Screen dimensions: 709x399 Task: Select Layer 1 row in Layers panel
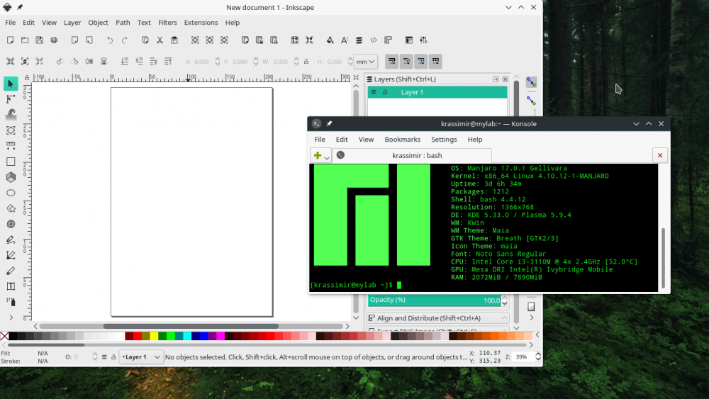click(437, 92)
